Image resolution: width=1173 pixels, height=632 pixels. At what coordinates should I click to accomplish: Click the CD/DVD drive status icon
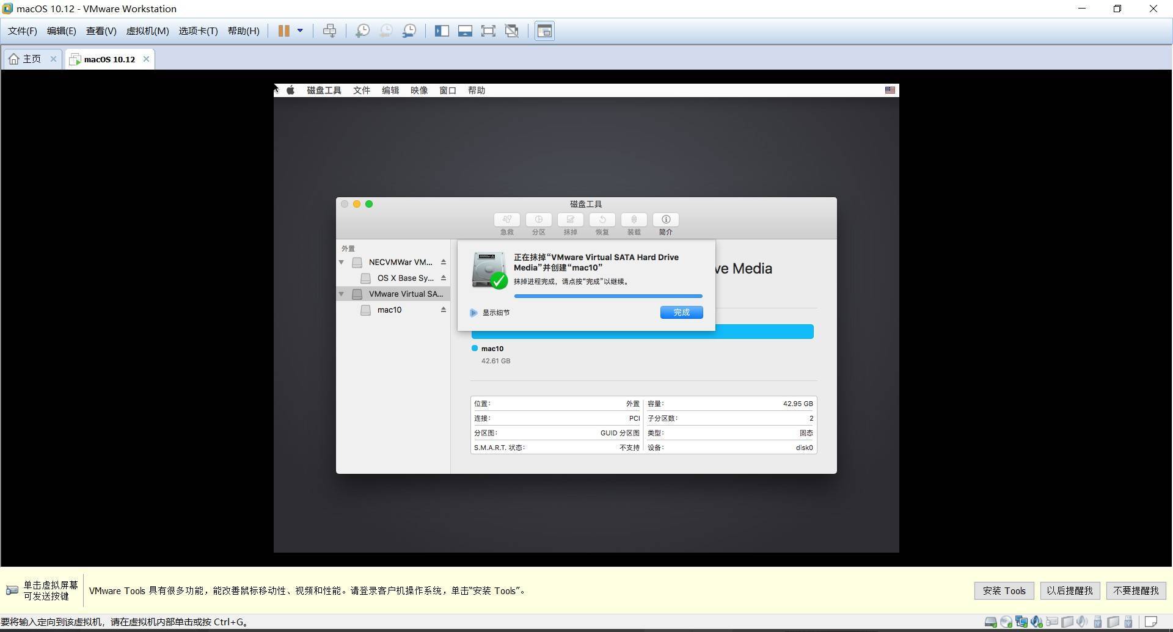(x=1006, y=622)
